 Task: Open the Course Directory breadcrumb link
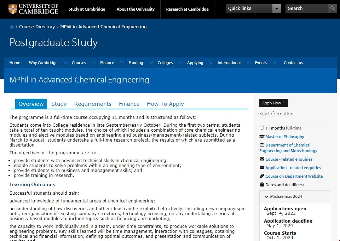point(37,27)
